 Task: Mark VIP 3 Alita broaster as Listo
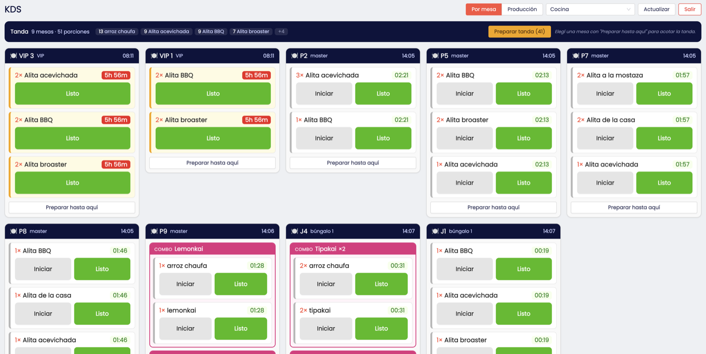click(x=72, y=183)
